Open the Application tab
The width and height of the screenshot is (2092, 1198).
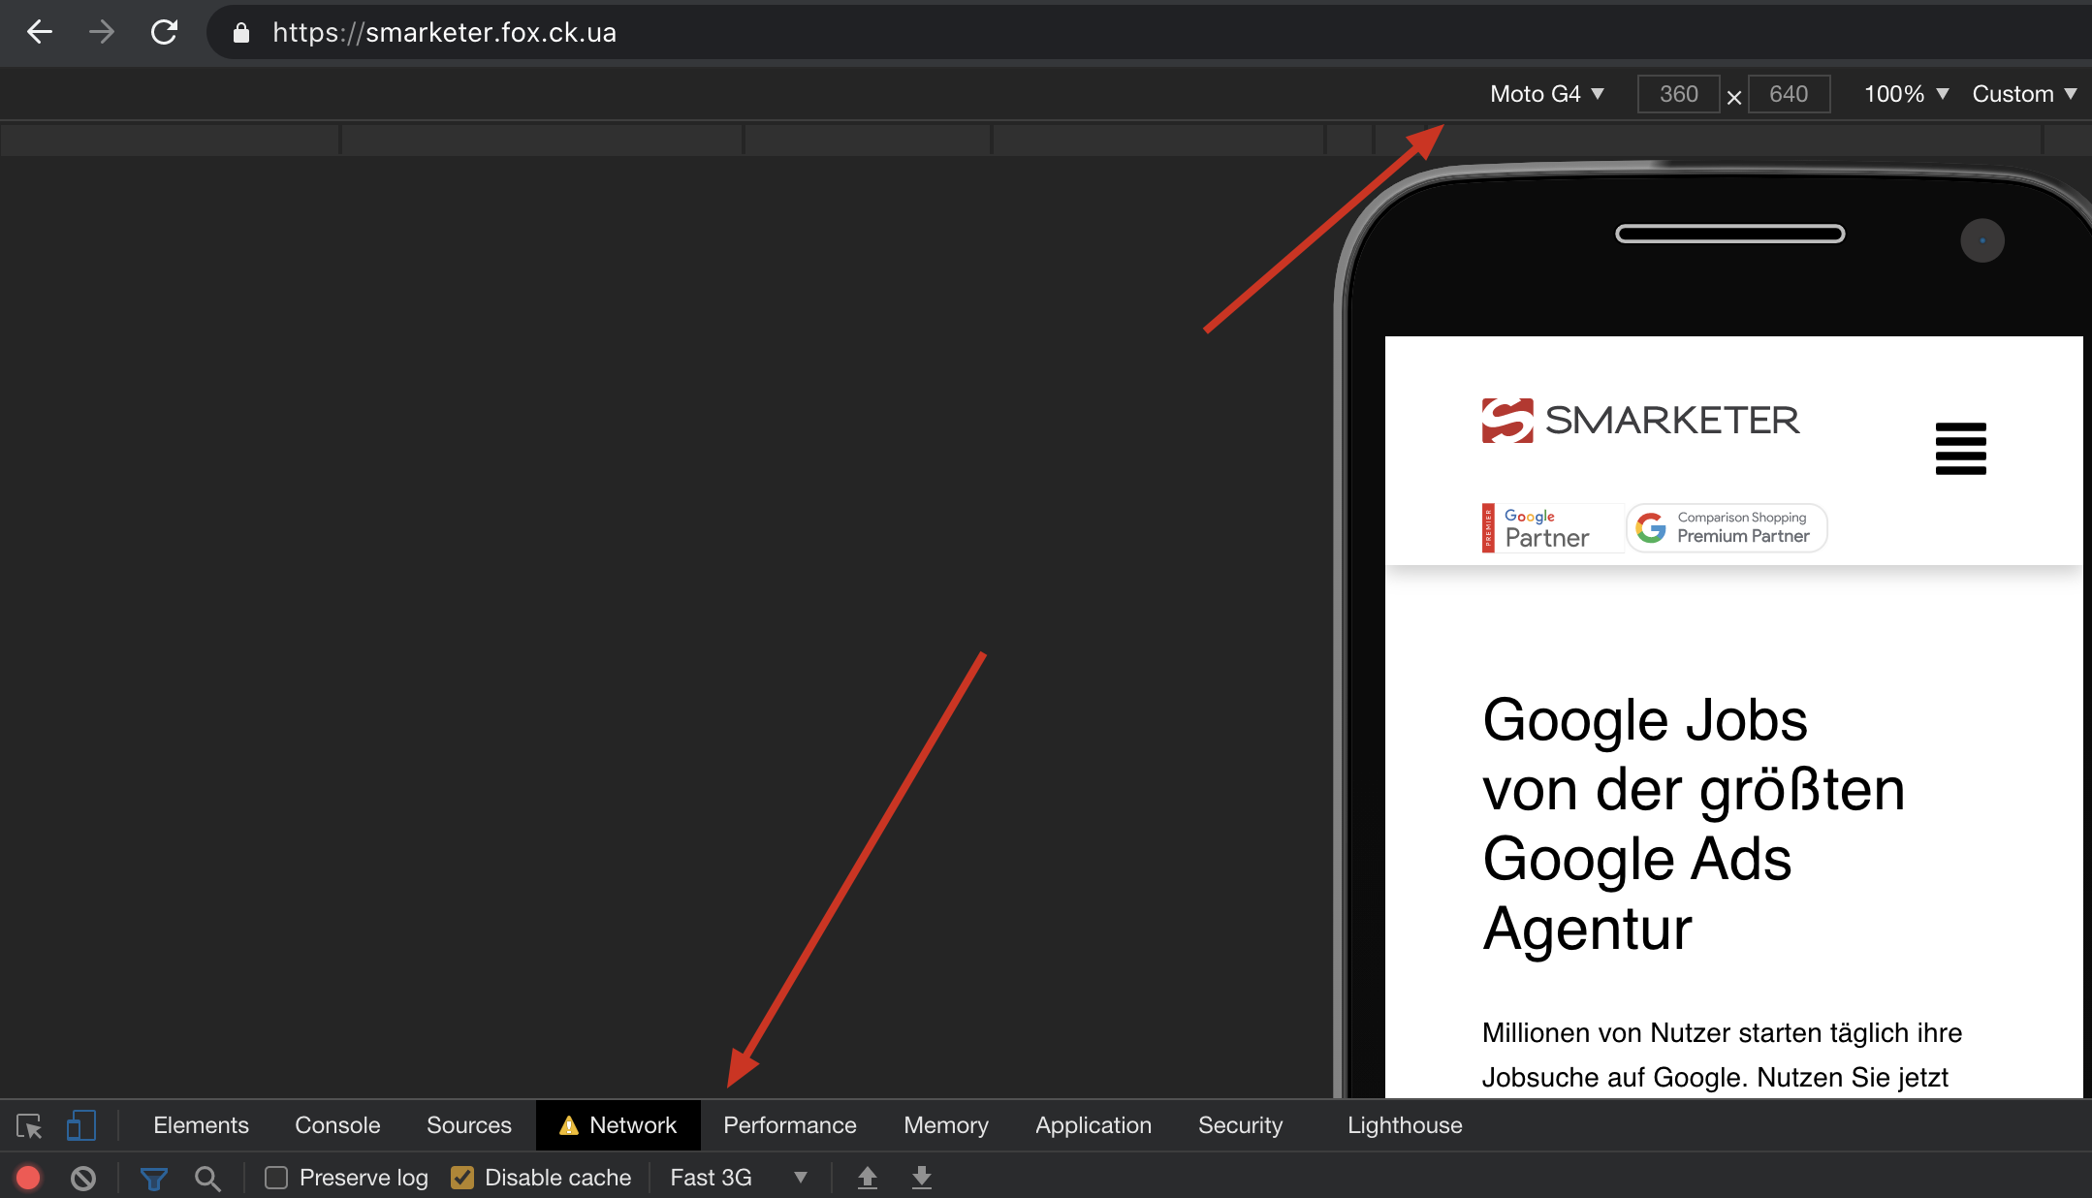[x=1094, y=1125]
